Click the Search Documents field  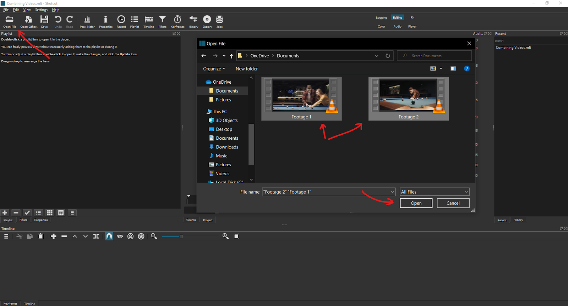point(435,56)
